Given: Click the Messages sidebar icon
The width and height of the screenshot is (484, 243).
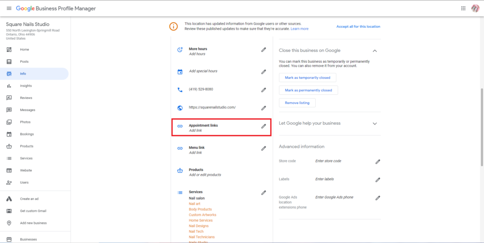Looking at the screenshot, I should (9, 110).
